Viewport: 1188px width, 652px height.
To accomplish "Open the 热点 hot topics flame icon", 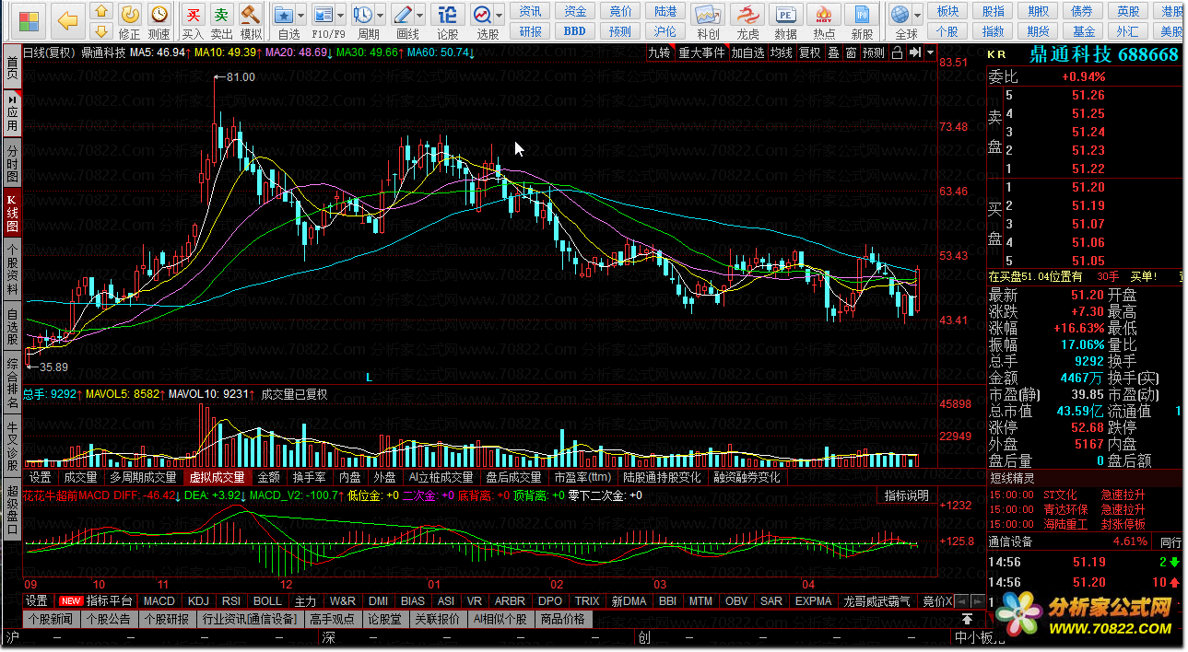I will pos(825,15).
